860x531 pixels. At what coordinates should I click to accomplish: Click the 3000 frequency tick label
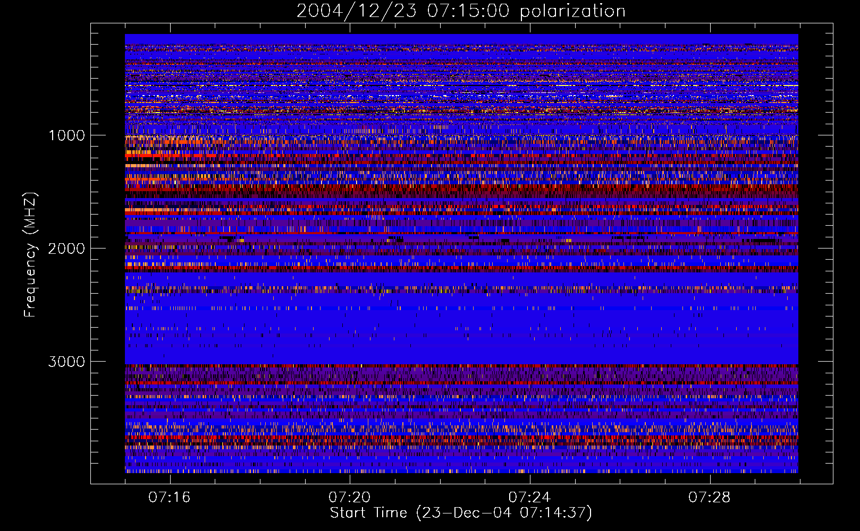click(66, 362)
